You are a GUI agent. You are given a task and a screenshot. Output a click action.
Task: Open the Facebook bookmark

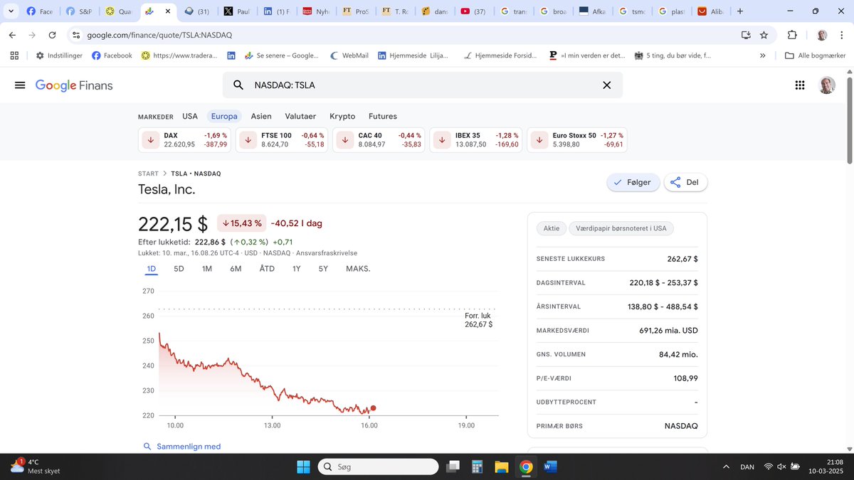point(112,55)
